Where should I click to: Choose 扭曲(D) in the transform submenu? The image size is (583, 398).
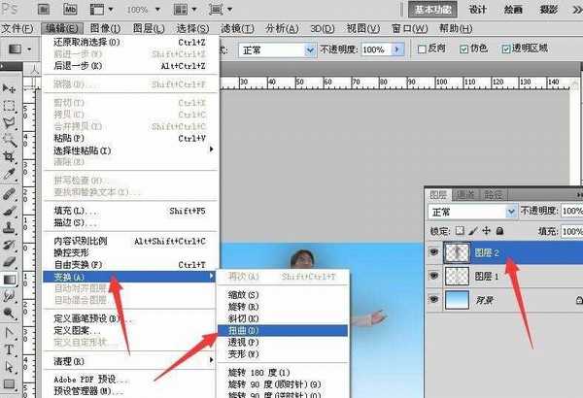click(283, 330)
